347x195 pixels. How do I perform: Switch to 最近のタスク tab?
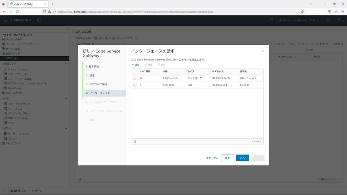point(19,191)
